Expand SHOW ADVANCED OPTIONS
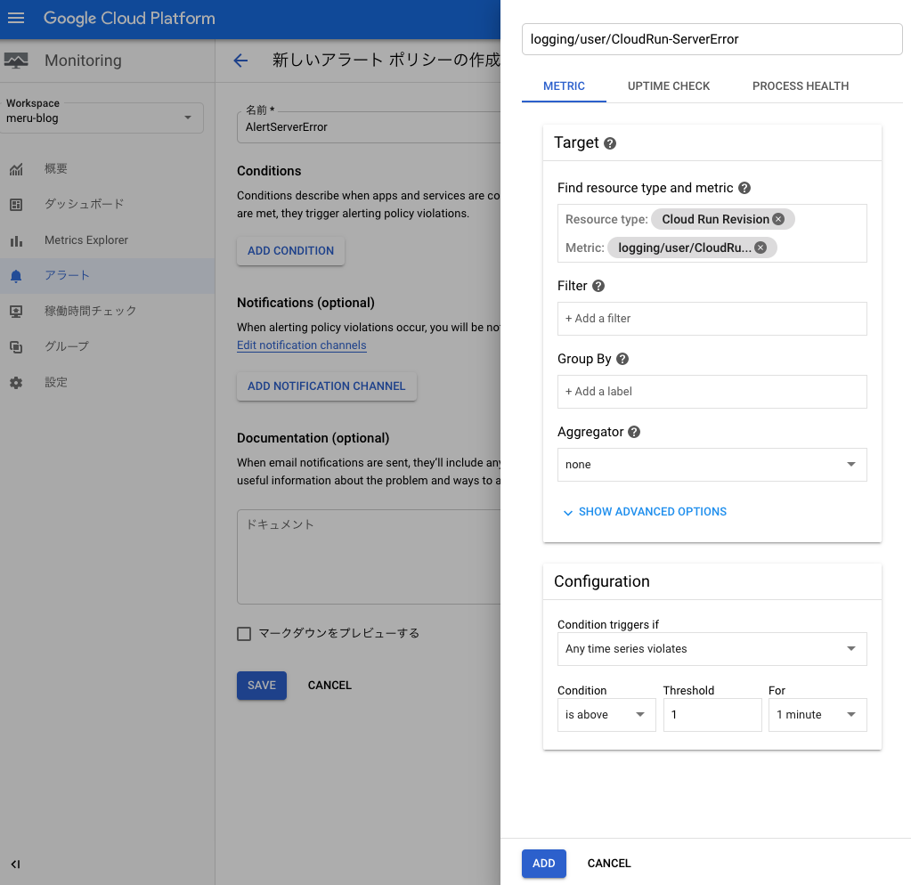The image size is (911, 885). [645, 512]
